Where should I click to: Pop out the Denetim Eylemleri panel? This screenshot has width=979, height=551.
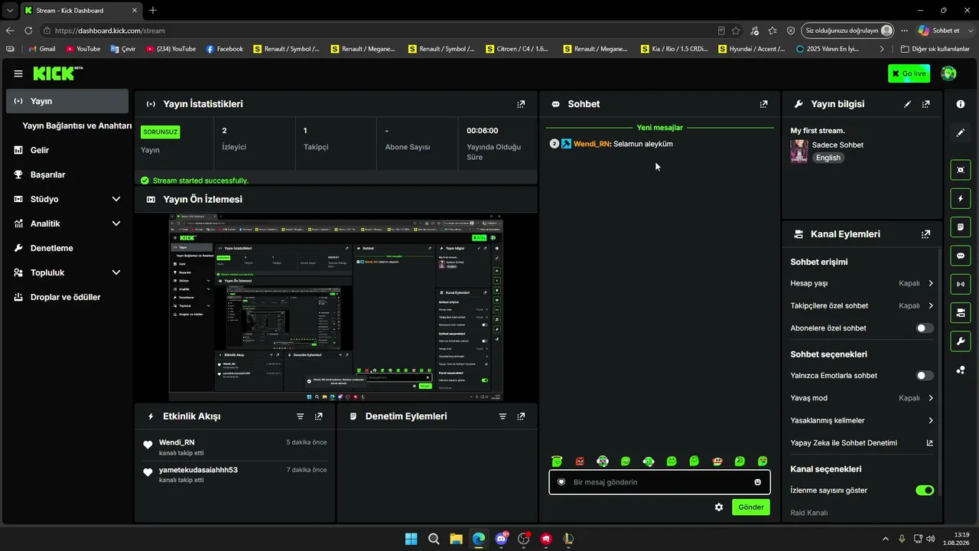tap(521, 416)
